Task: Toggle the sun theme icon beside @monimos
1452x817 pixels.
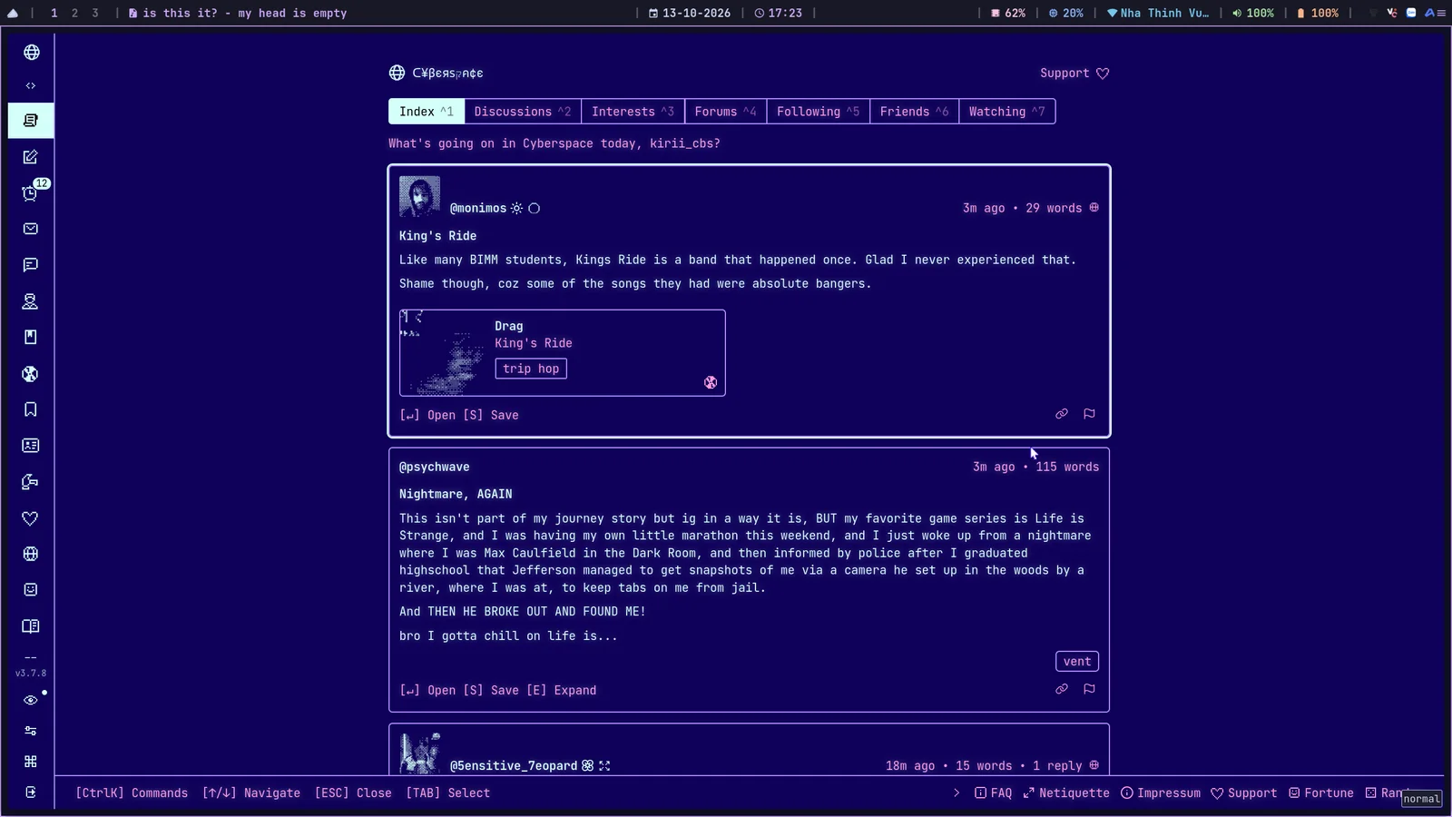Action: tap(516, 208)
